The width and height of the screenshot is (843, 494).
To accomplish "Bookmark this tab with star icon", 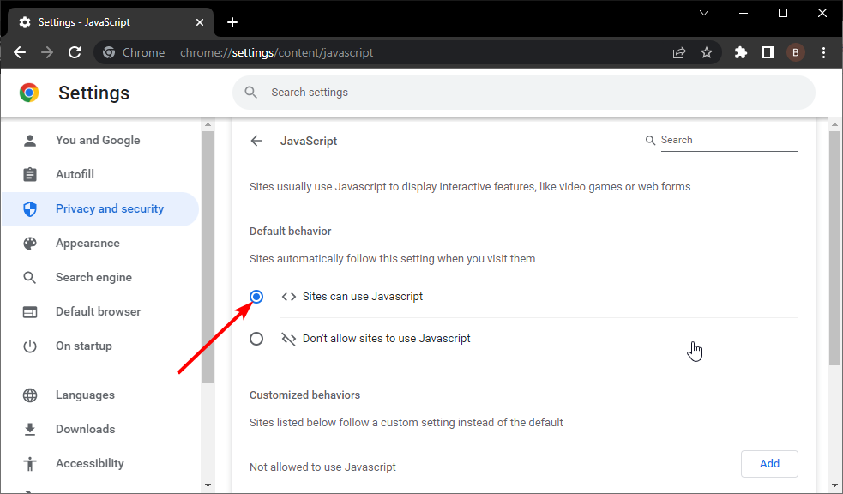I will pos(707,52).
